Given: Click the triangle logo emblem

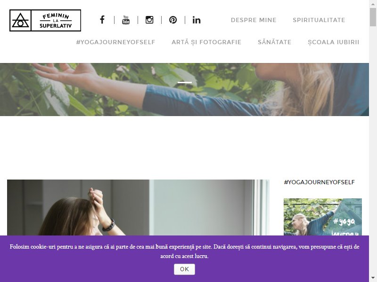Looking at the screenshot, I should (20, 20).
